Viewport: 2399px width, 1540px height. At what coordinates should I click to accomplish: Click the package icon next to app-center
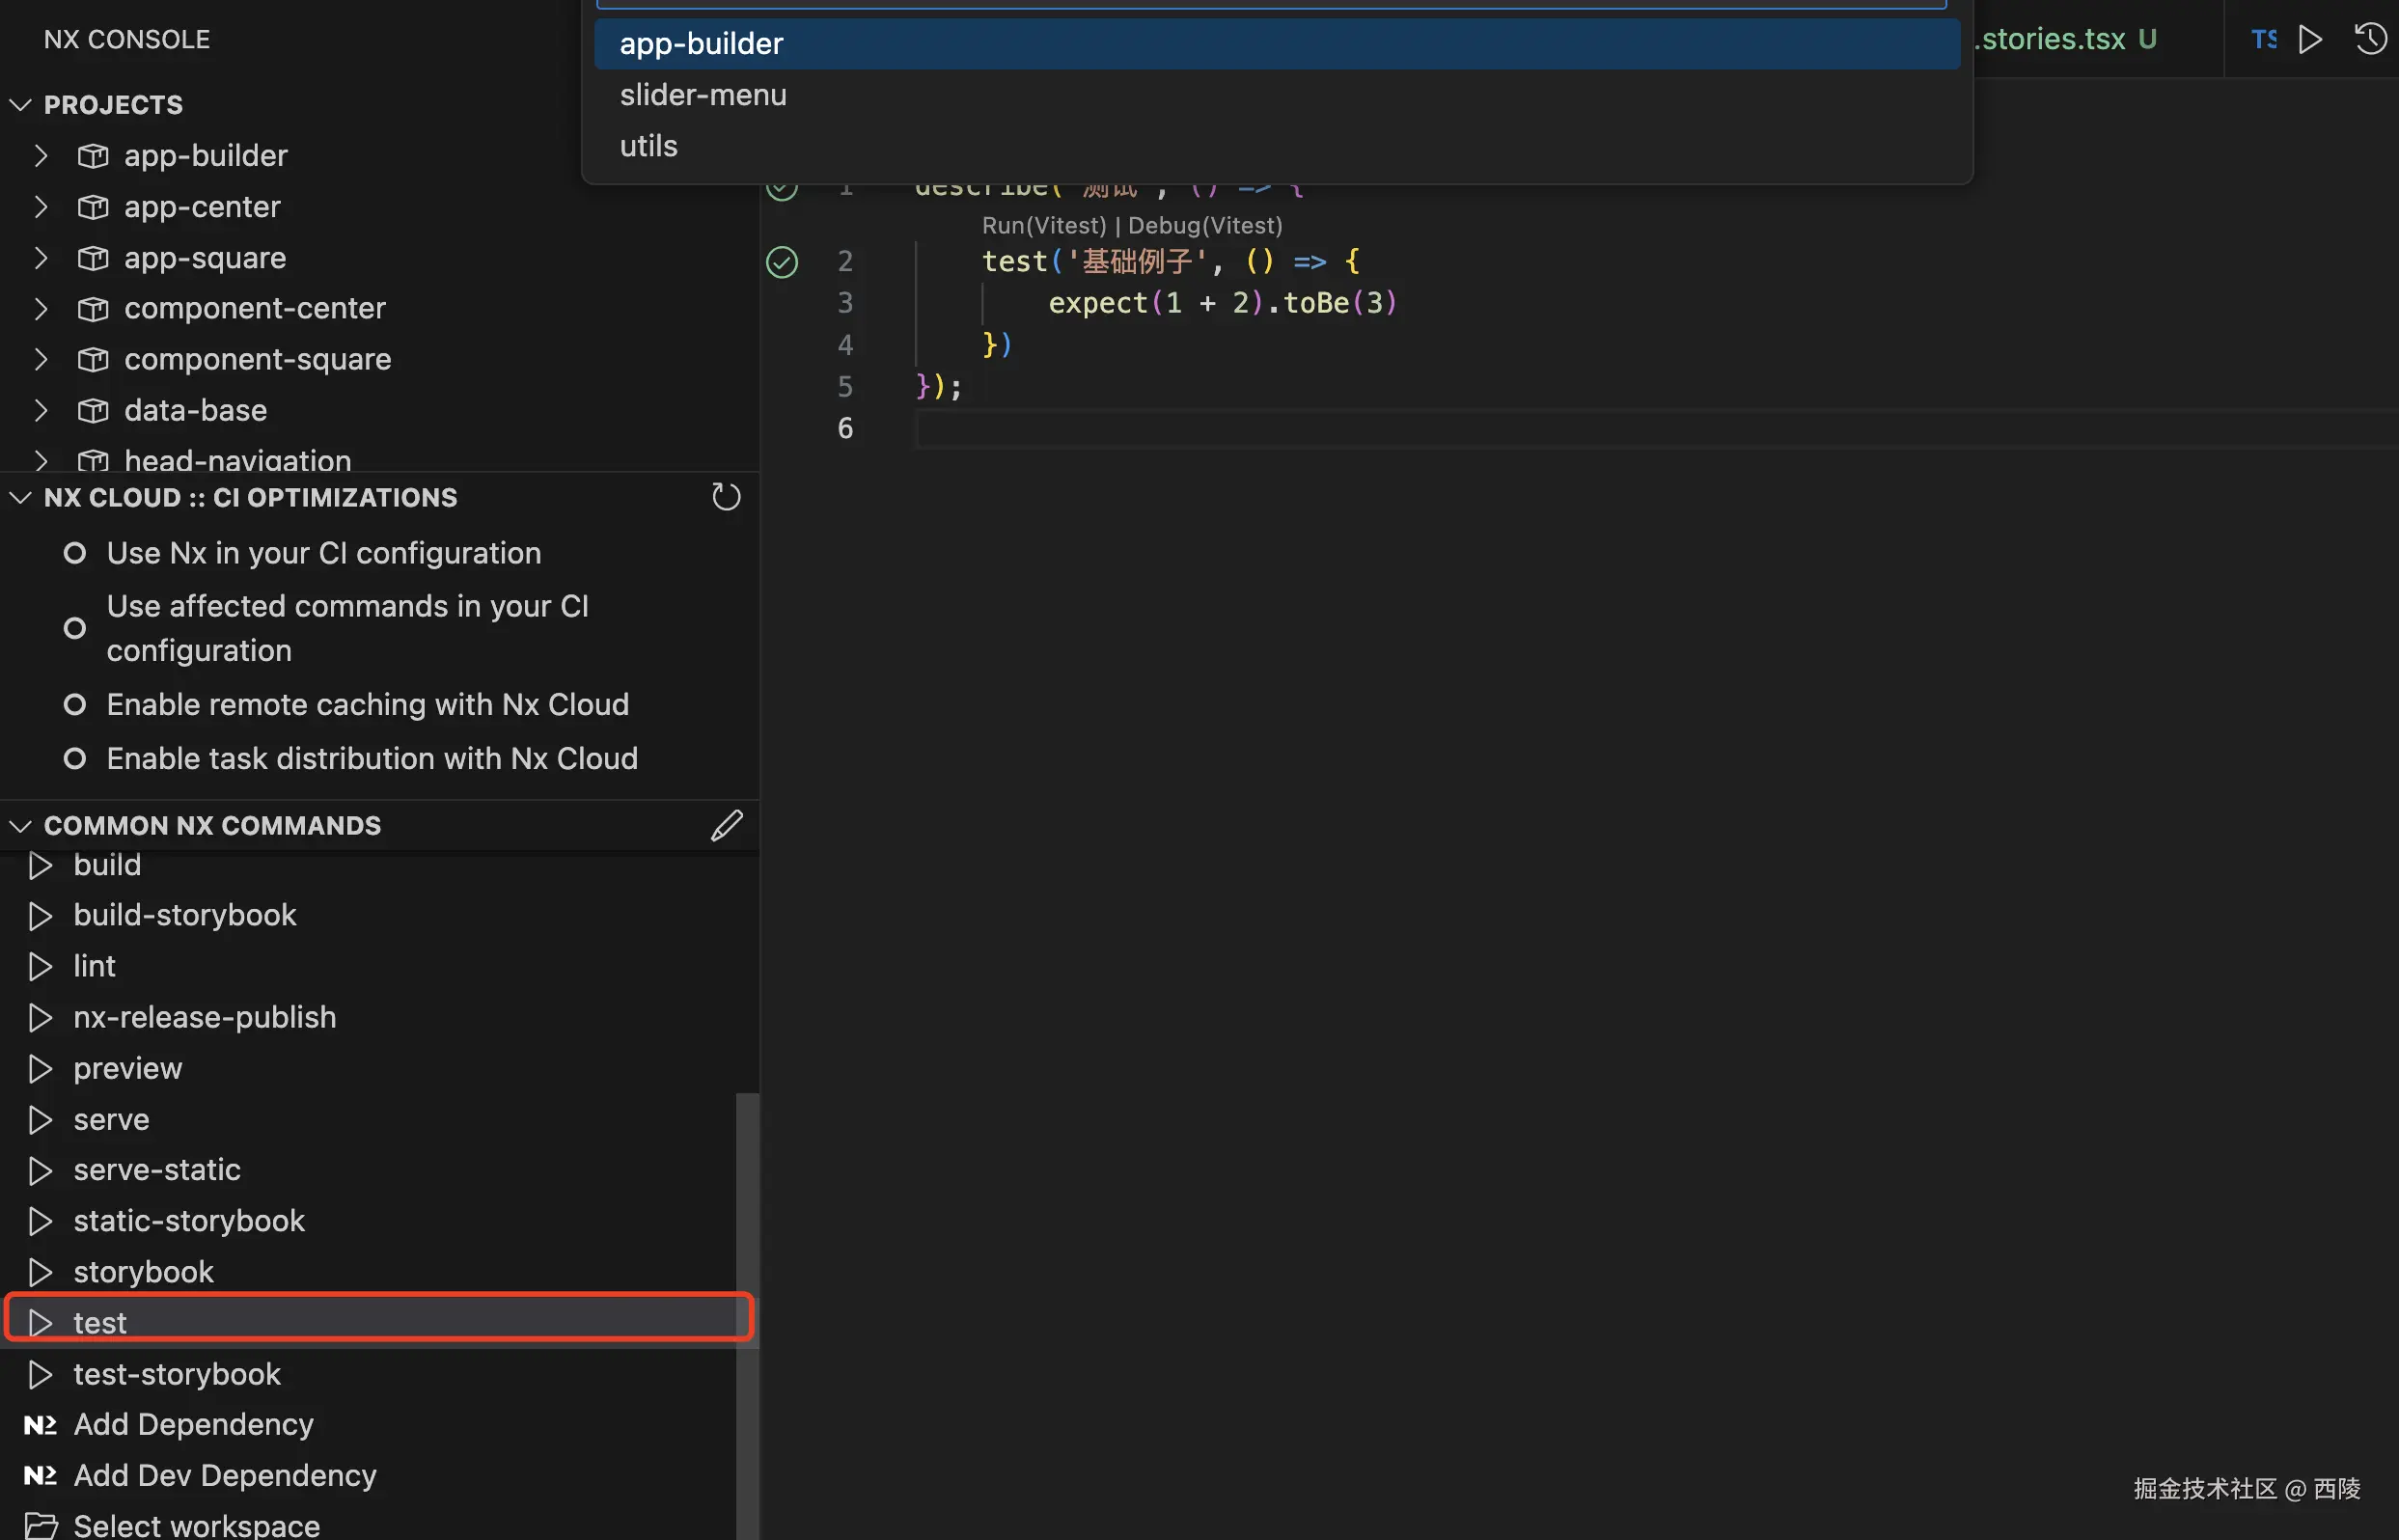point(93,207)
